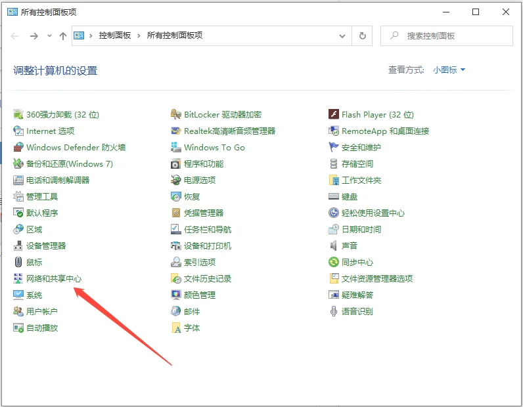Expand the chevron after 控制面板 breadcrumb
The height and width of the screenshot is (407, 523).
pyautogui.click(x=139, y=35)
